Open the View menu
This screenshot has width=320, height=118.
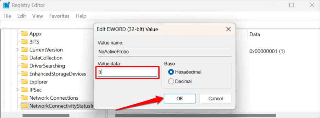[37, 16]
